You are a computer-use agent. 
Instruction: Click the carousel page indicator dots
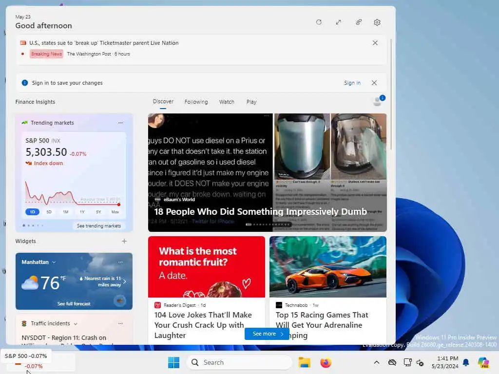268,224
